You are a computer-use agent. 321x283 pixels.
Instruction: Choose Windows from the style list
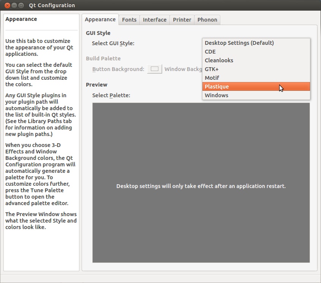pos(256,95)
